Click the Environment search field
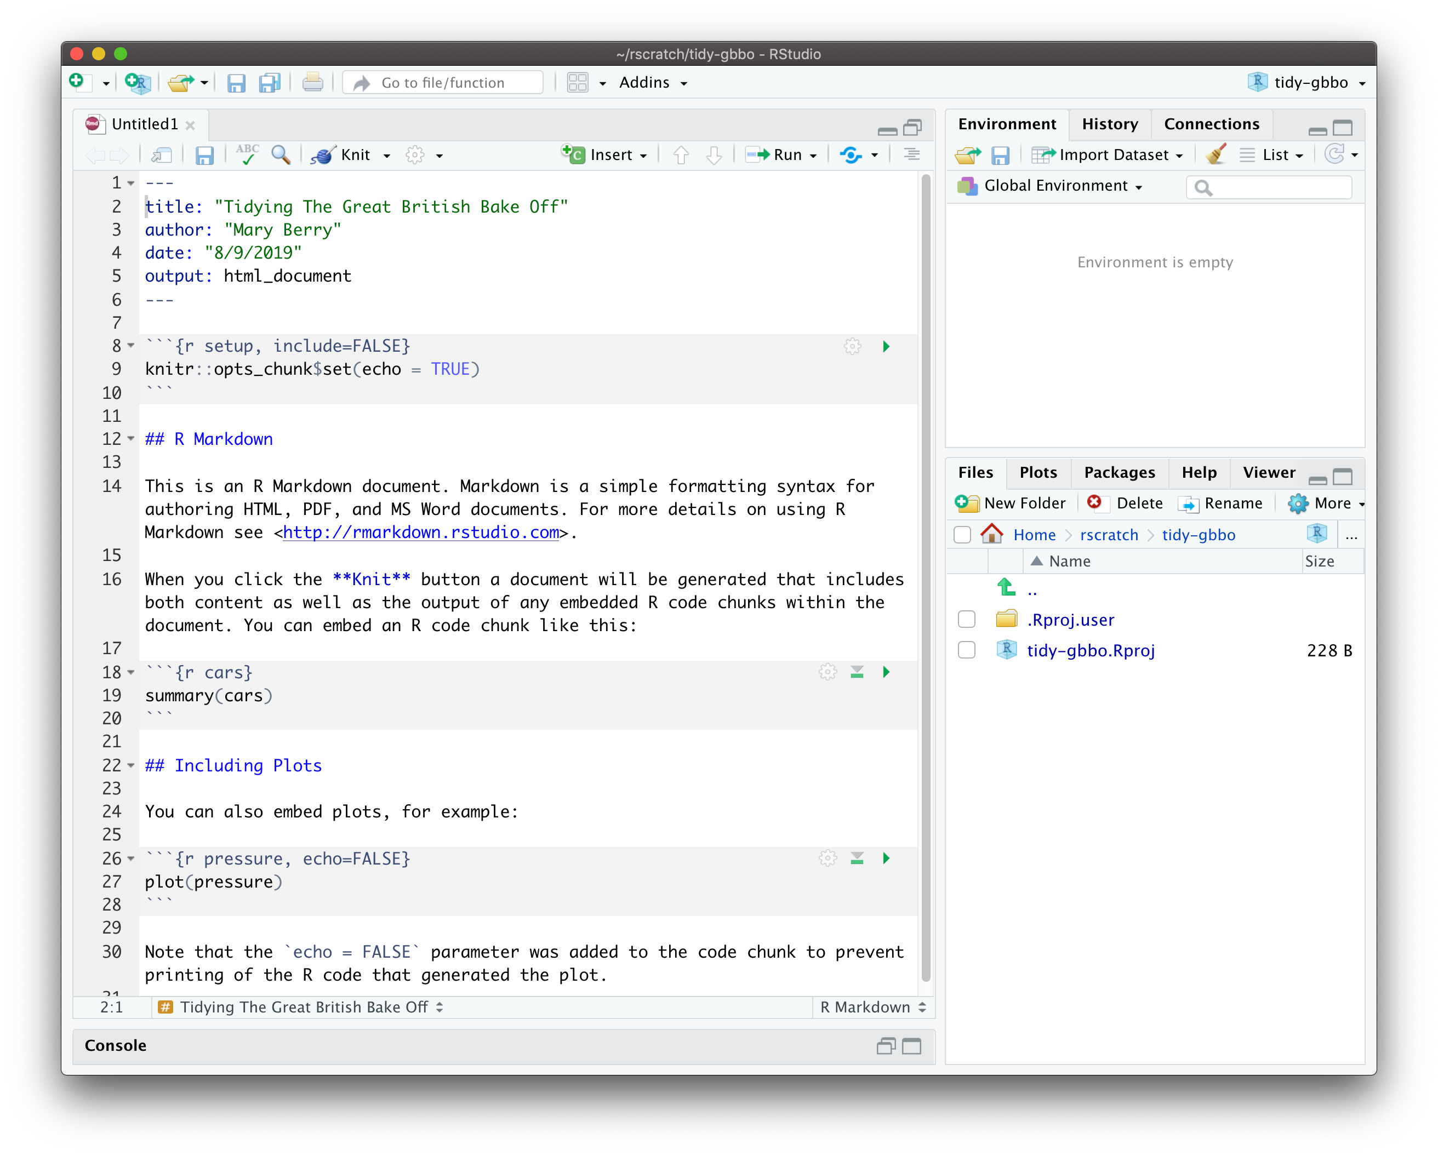This screenshot has width=1438, height=1156. (x=1269, y=187)
